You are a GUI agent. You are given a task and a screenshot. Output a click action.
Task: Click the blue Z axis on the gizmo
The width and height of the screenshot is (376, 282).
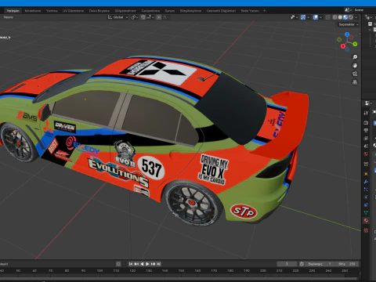(x=347, y=34)
